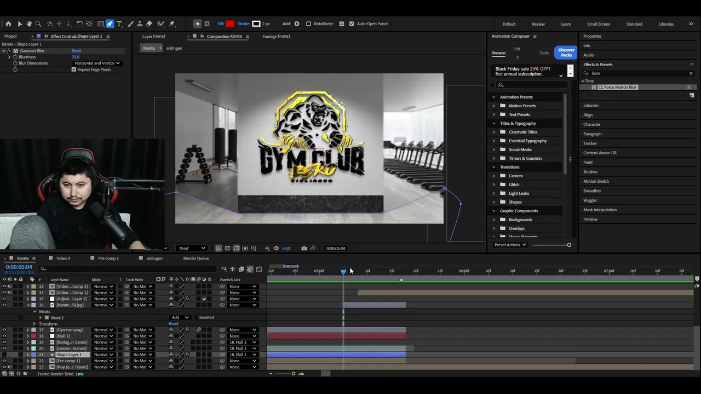Select the Type text tool
Image resolution: width=701 pixels, height=394 pixels.
119,24
